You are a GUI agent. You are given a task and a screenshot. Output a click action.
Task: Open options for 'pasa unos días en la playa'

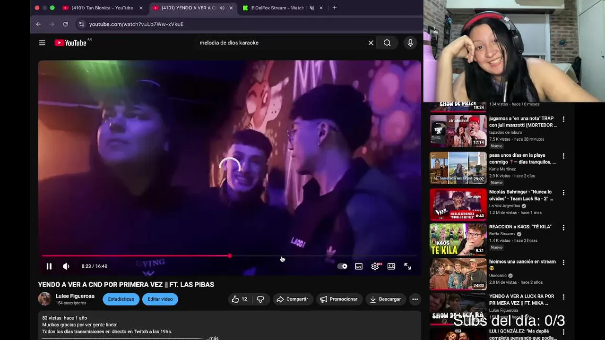click(x=563, y=156)
